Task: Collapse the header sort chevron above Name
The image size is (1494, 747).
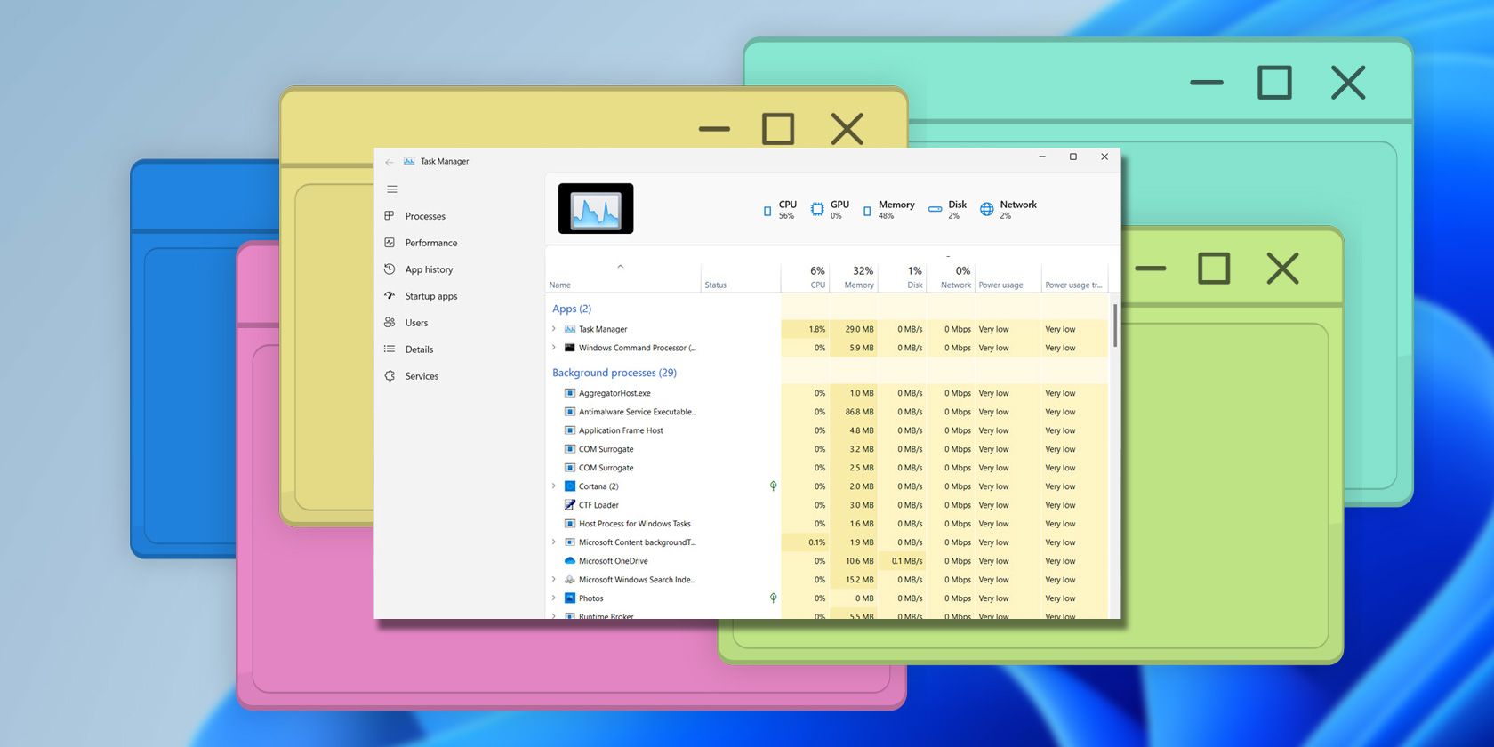Action: pos(621,266)
